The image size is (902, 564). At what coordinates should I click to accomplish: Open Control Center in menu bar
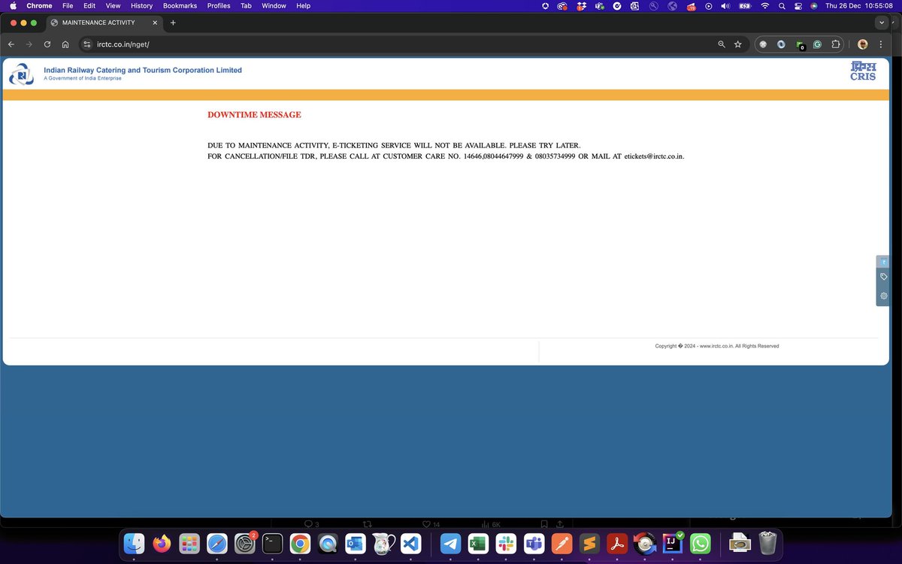click(x=798, y=5)
